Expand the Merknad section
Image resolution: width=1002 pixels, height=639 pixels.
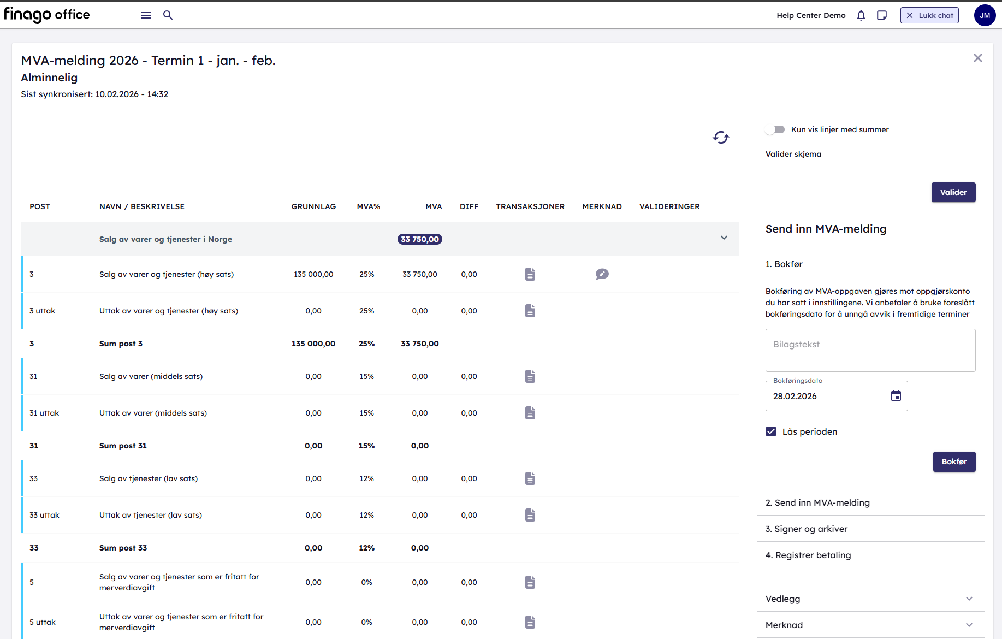[x=969, y=625]
